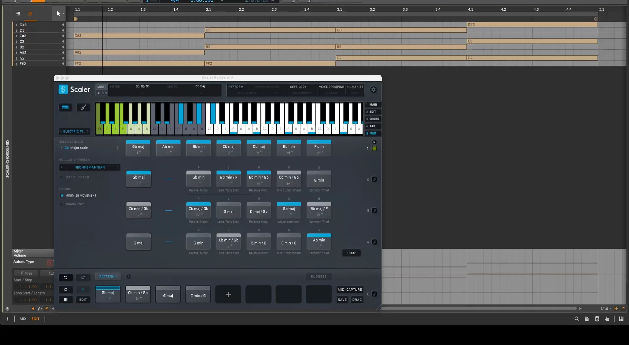Mute audition for D#3 note row

(63, 25)
